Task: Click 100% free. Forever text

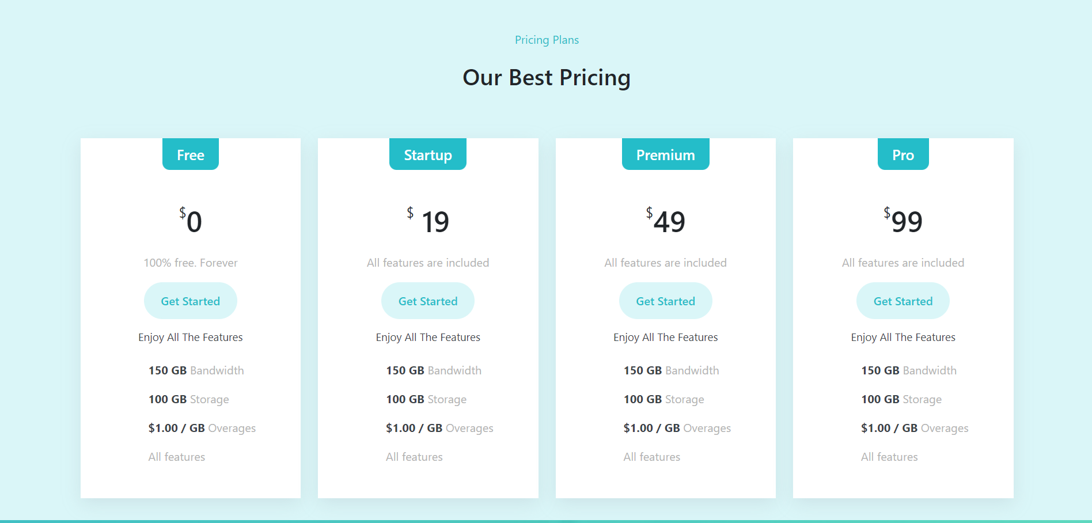Action: [191, 263]
